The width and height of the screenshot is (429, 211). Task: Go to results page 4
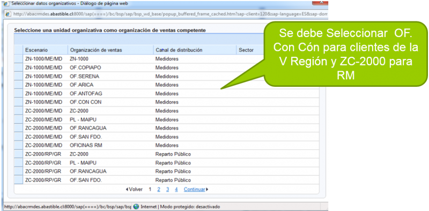point(176,190)
